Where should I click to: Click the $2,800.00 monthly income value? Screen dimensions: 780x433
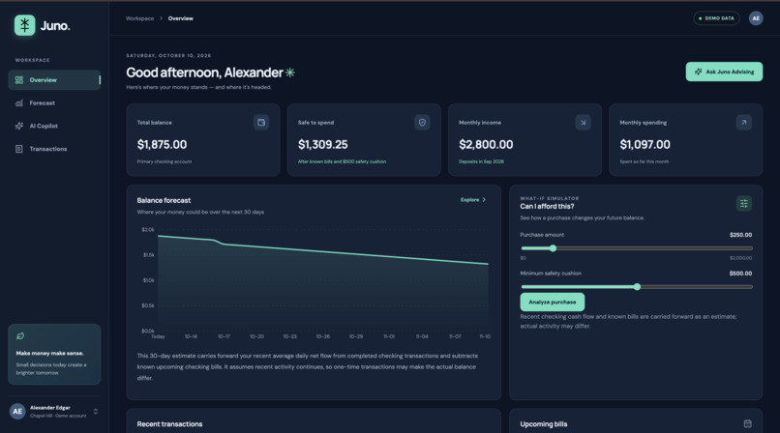pos(486,145)
